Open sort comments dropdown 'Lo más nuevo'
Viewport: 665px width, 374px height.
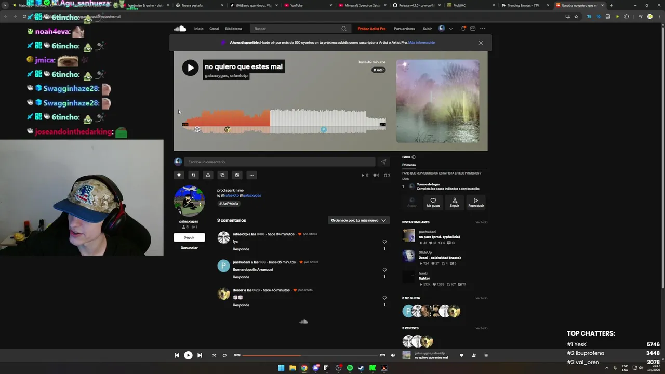point(358,220)
